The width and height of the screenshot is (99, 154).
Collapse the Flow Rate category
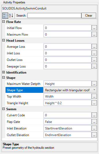3,22
